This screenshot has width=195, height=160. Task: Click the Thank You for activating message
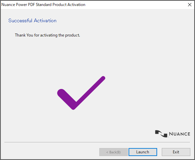pyautogui.click(x=48, y=35)
